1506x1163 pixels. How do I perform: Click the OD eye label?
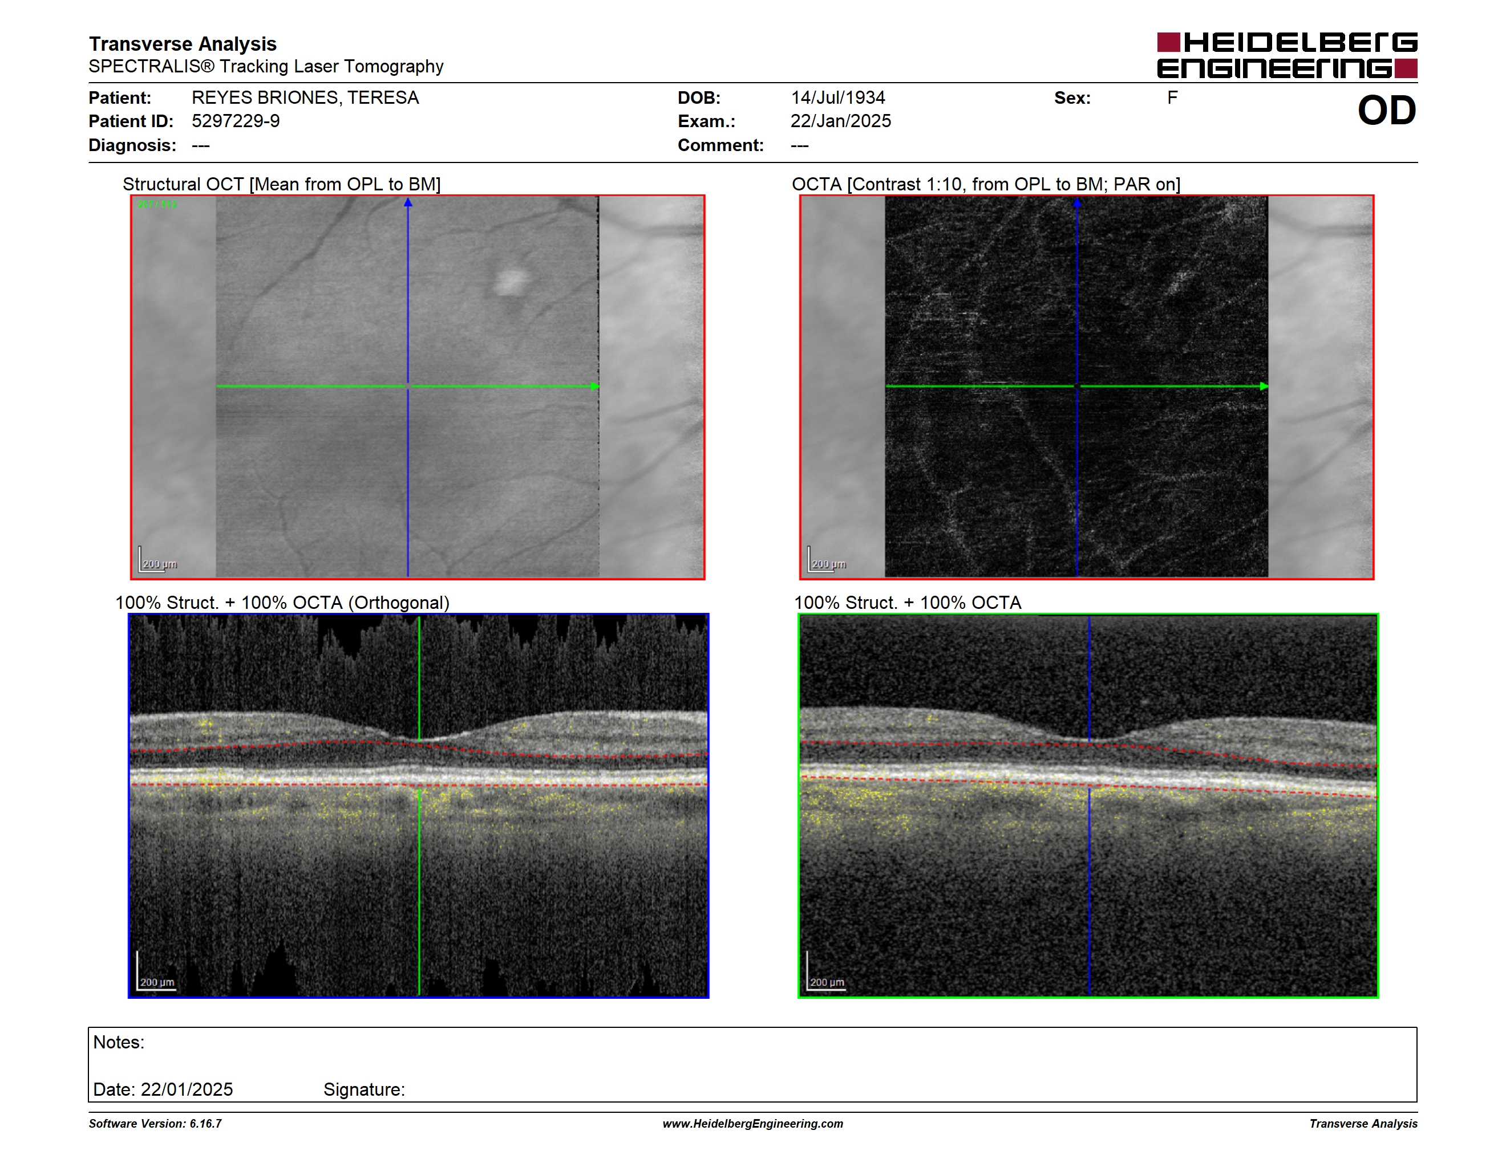coord(1386,110)
